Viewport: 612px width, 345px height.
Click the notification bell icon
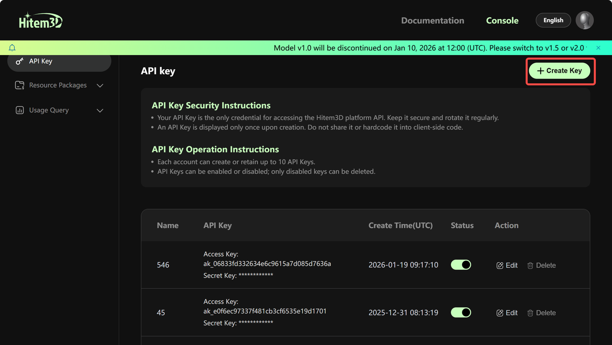(x=12, y=48)
